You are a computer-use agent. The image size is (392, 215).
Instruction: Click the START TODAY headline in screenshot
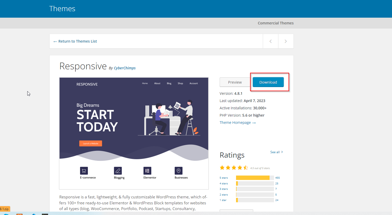click(97, 121)
